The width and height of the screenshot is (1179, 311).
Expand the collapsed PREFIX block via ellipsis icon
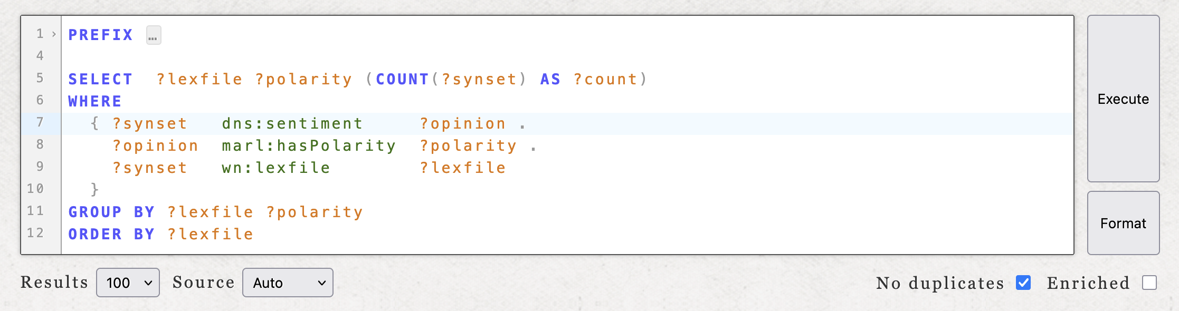coord(153,35)
